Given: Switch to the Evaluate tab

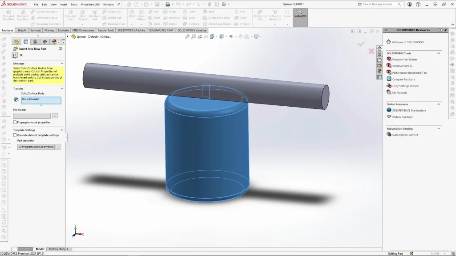Looking at the screenshot, I should coord(63,30).
